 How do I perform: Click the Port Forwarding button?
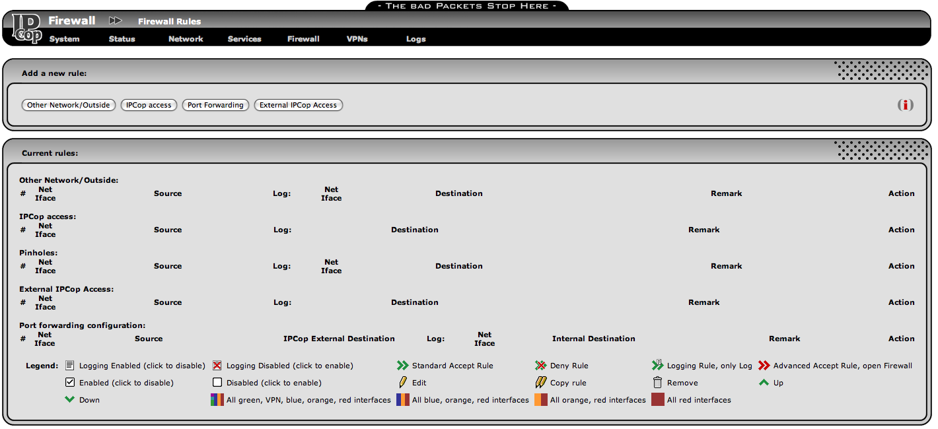tap(215, 104)
